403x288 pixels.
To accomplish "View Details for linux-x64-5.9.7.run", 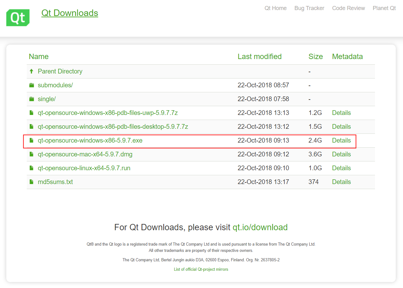I will pyautogui.click(x=341, y=168).
